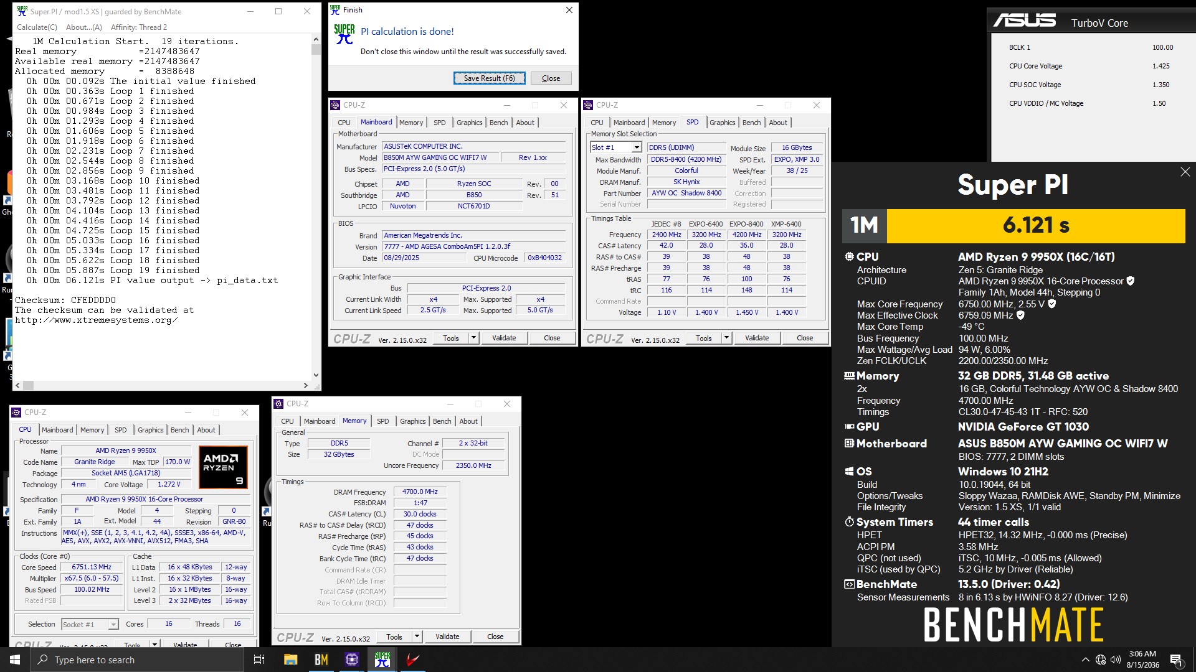Click Validate in the Memory CPU-Z window
Screen dimensions: 1196x672
(x=447, y=637)
